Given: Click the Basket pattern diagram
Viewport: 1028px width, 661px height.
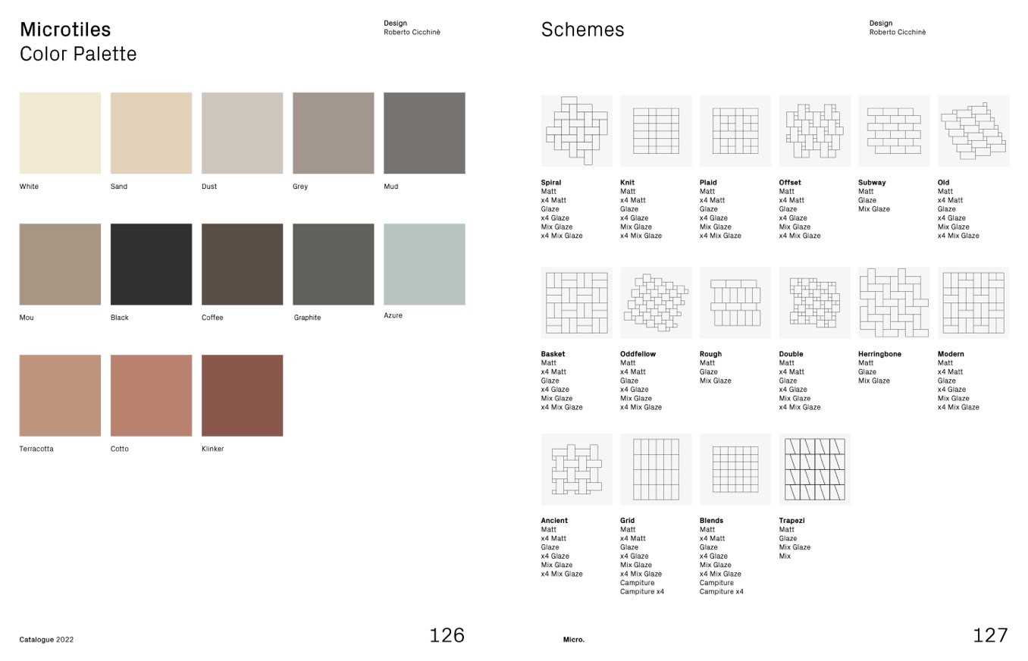Looking at the screenshot, I should click(x=576, y=302).
